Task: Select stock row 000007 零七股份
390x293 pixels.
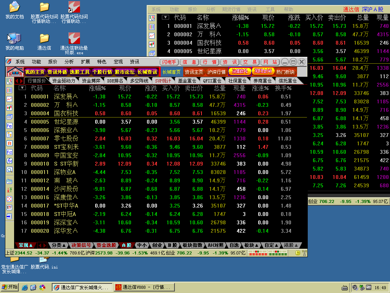Action: click(161, 138)
